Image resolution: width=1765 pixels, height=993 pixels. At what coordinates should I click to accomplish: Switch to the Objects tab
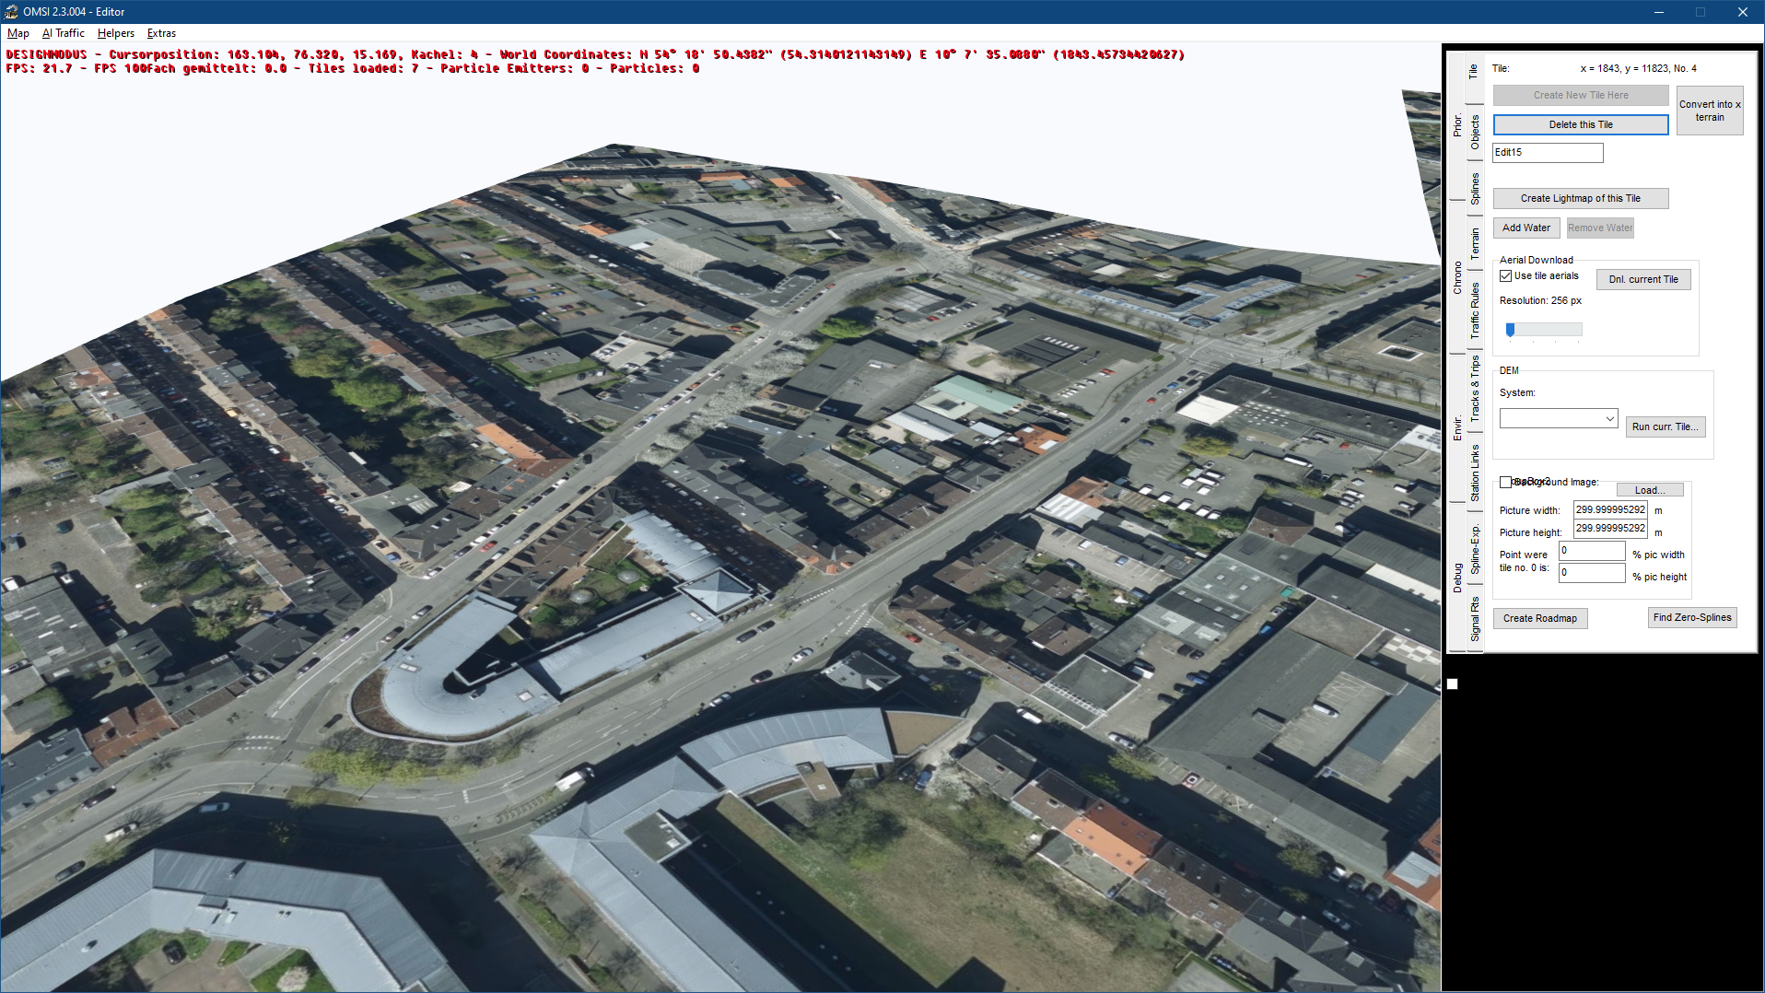1475,132
